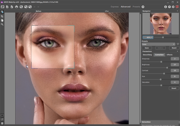Open the After tab

pos(107,11)
